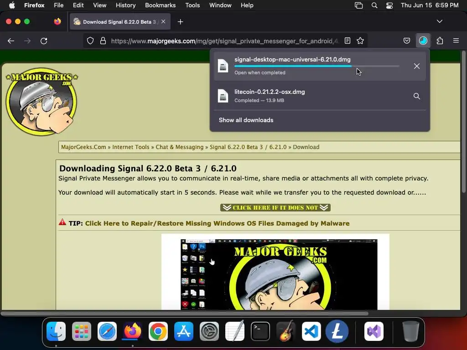Open the Firefox application menu

(34, 5)
